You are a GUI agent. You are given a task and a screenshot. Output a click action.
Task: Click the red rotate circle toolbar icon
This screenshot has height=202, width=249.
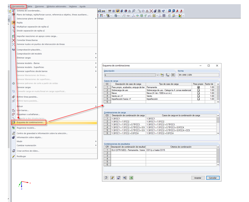(143, 11)
